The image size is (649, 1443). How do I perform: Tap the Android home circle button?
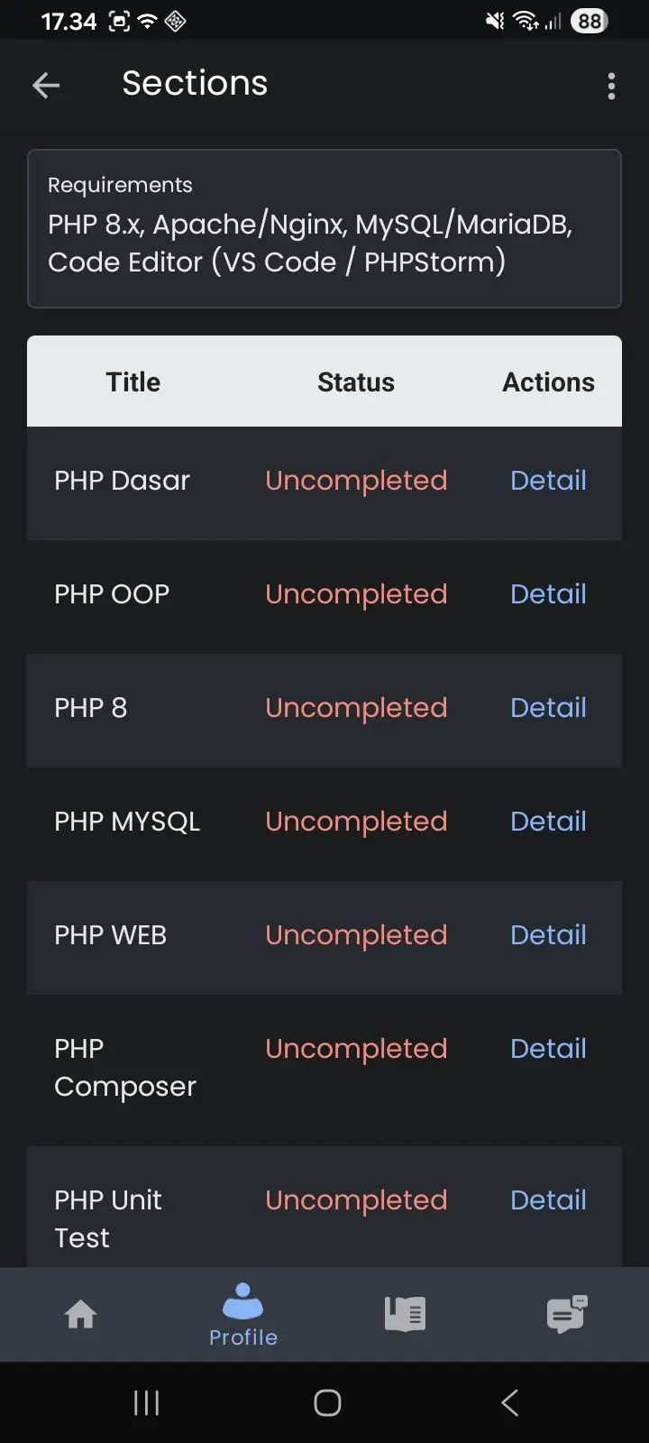tap(327, 1402)
